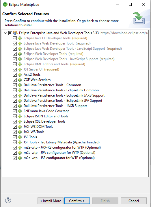Click the Eclipse Marketplace title icon

(5, 4)
